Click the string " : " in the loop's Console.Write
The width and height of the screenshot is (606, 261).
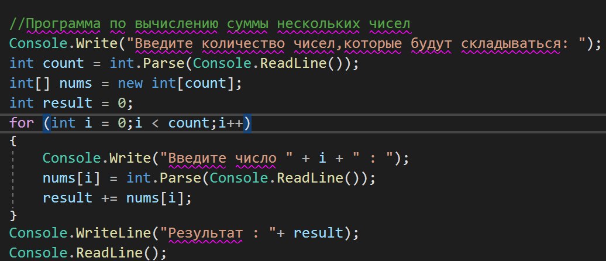click(372, 158)
